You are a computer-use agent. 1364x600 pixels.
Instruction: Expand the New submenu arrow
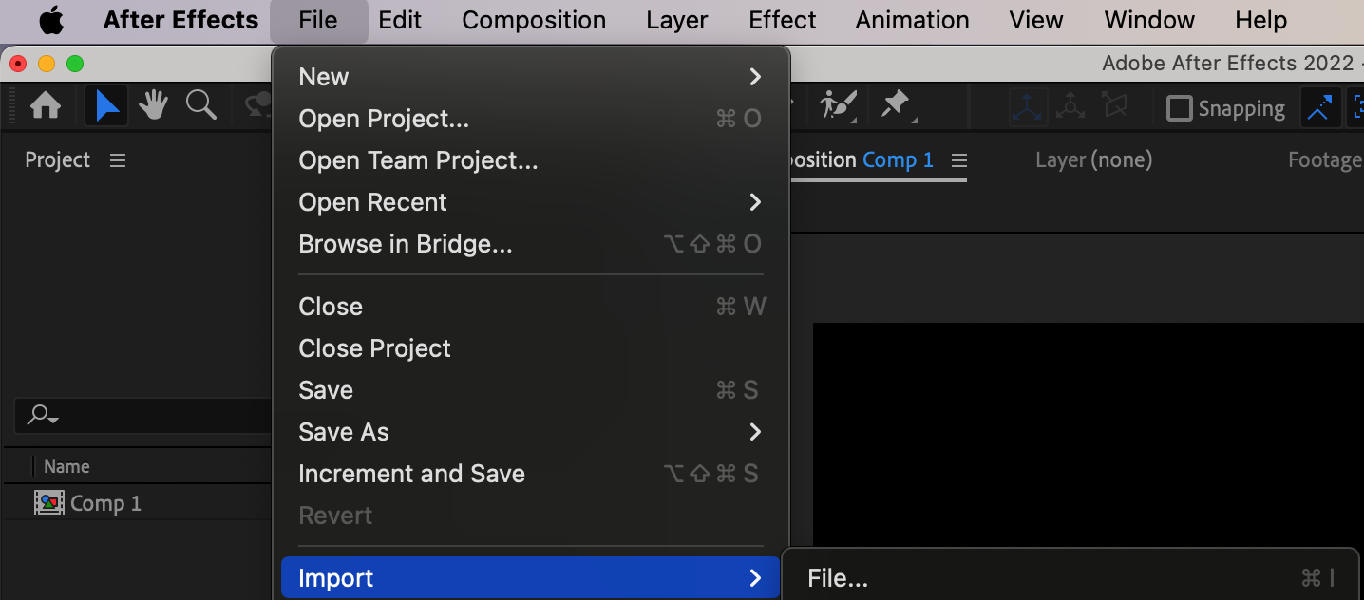click(x=755, y=77)
